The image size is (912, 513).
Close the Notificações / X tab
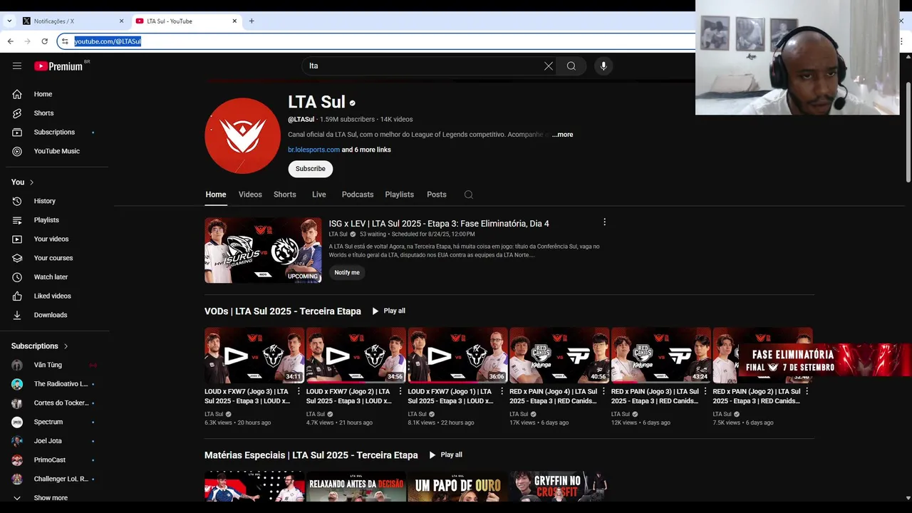[x=121, y=21]
